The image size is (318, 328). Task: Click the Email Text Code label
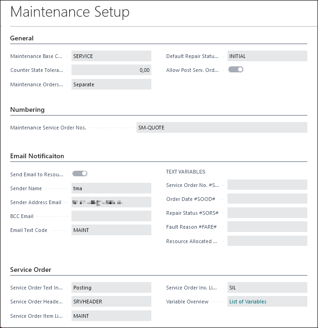pyautogui.click(x=29, y=230)
